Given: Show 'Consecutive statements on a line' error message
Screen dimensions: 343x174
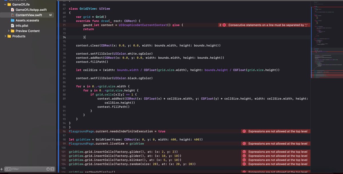Looking at the screenshot, I should 268,25.
